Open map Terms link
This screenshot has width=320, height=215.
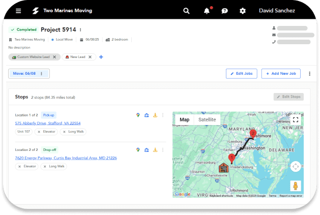[x=273, y=196]
